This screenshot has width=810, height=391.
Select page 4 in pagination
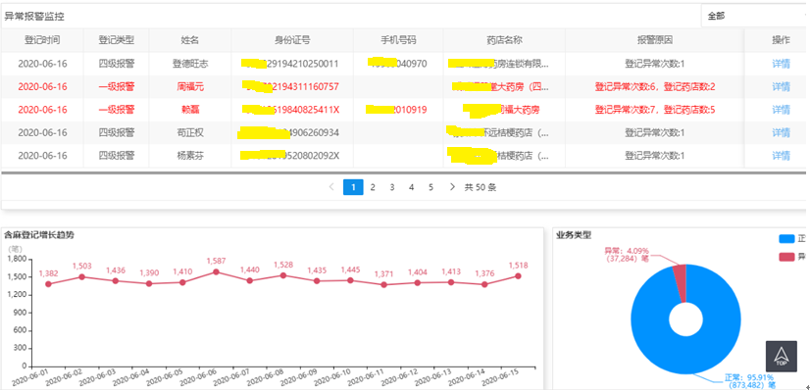click(x=411, y=187)
